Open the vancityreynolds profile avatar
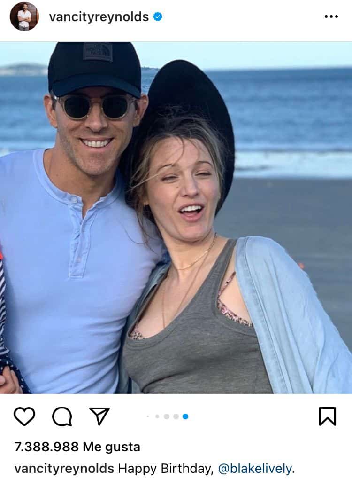 tap(24, 16)
